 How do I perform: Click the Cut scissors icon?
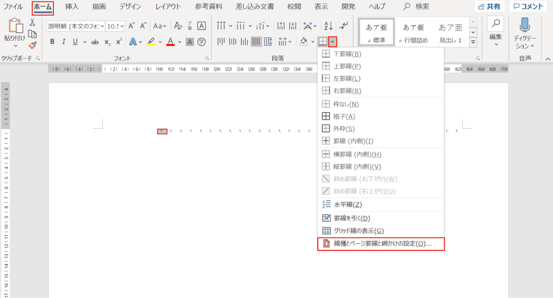[32, 22]
